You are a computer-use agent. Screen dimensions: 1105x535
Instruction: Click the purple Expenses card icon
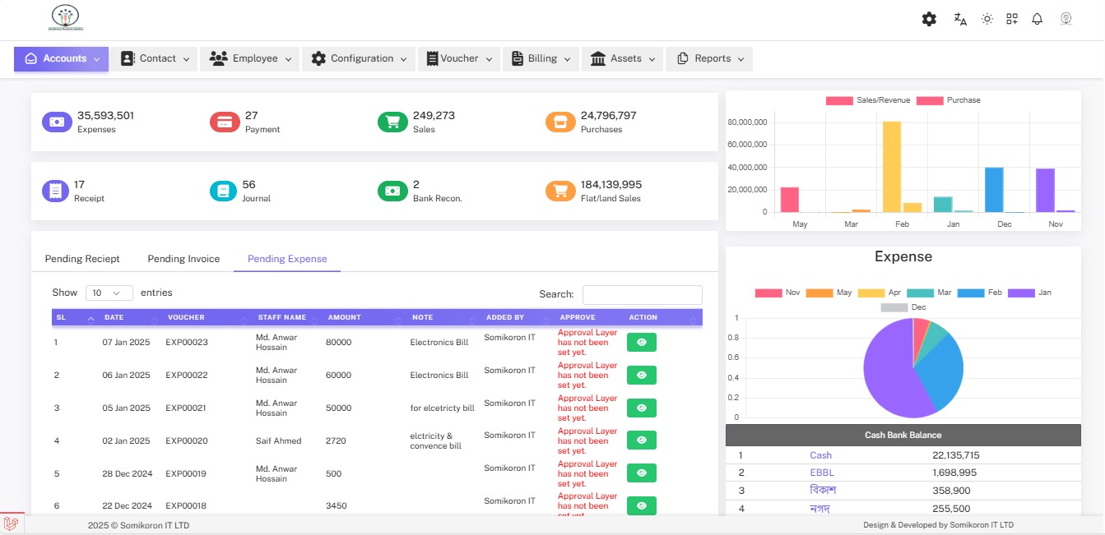57,122
